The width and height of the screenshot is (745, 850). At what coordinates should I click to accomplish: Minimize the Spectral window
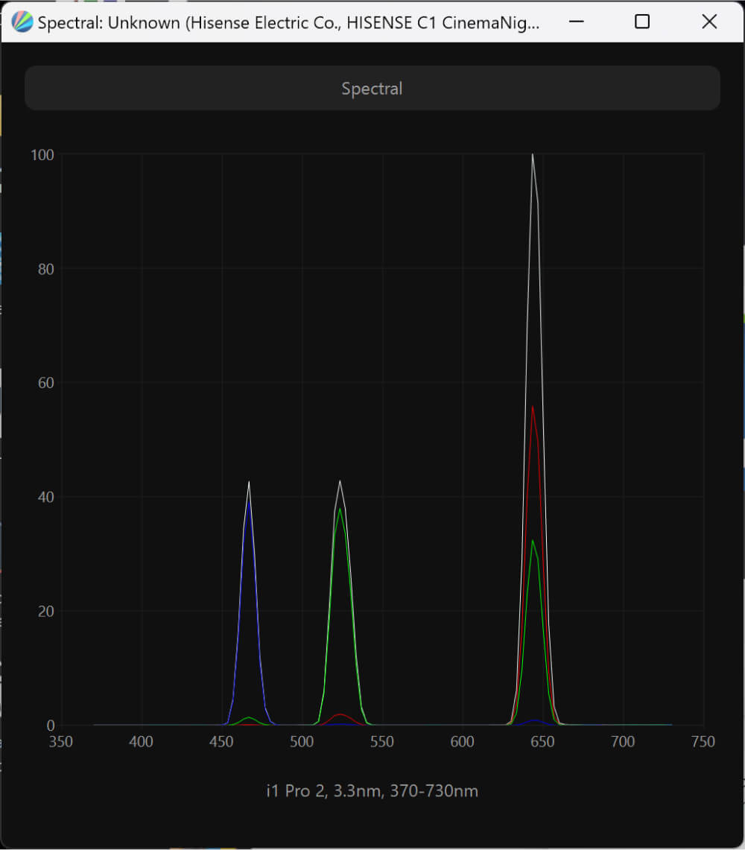pyautogui.click(x=575, y=22)
